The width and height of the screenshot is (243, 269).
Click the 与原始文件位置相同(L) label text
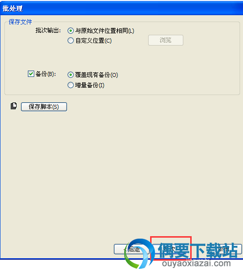click(x=105, y=31)
